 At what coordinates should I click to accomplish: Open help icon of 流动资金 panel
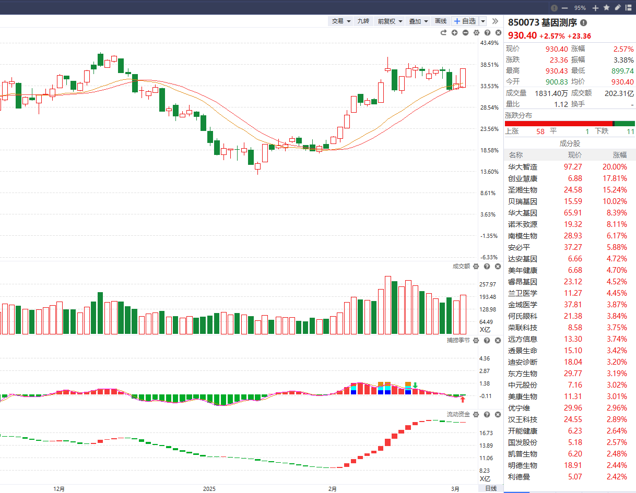click(x=487, y=414)
